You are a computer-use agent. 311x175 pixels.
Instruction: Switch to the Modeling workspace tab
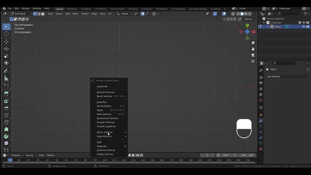[72, 9]
